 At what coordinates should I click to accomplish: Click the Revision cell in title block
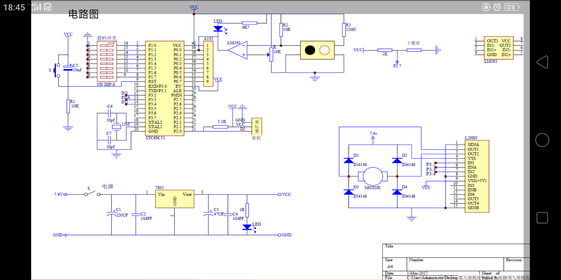517,264
